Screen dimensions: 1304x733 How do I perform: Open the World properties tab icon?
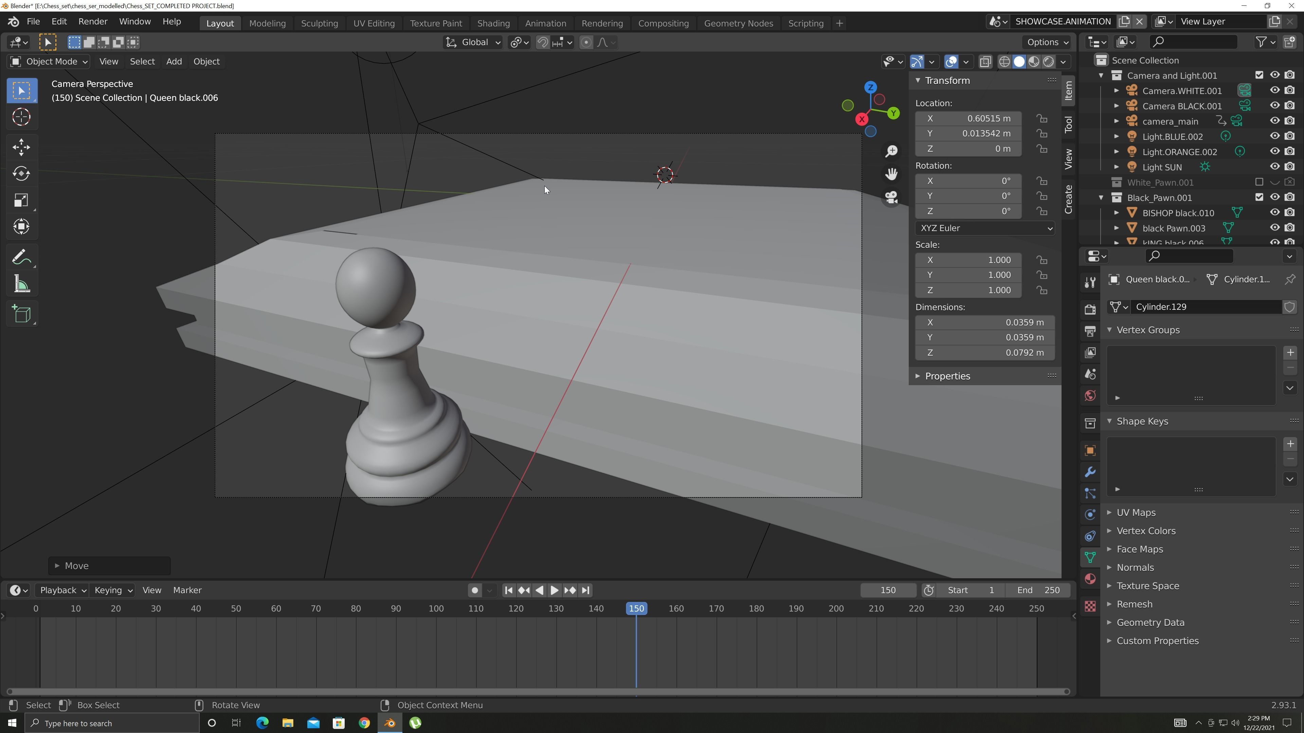[x=1090, y=396]
